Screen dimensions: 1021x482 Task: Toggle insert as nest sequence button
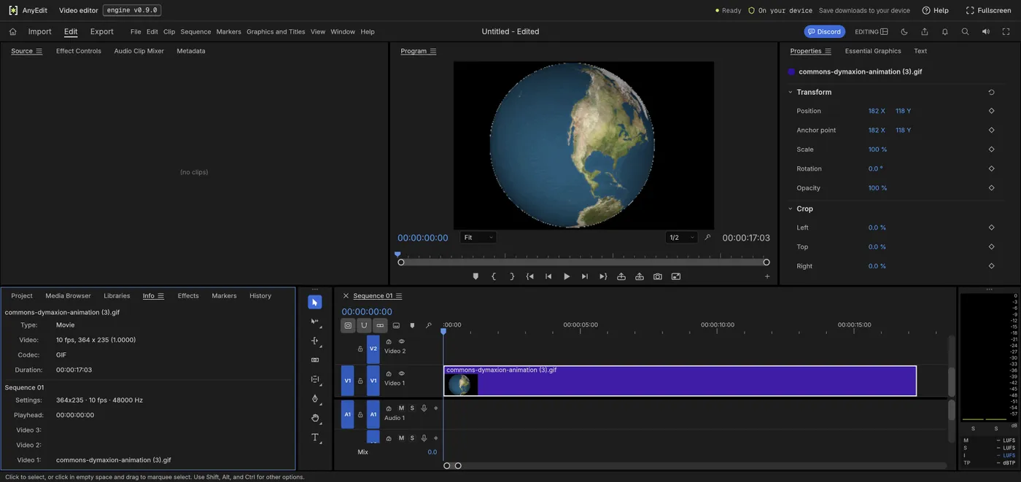(348, 326)
